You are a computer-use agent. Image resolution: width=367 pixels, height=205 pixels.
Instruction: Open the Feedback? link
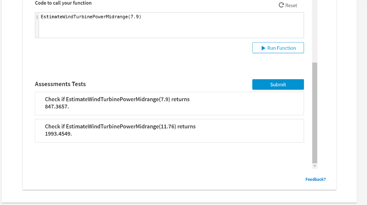point(315,179)
